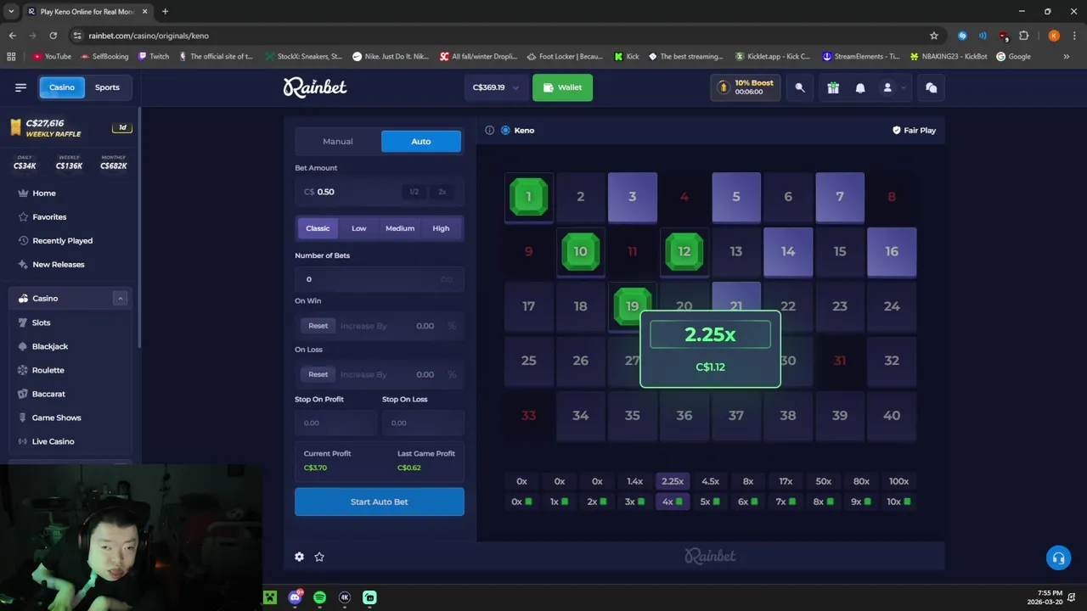Click the Number of Bets field
This screenshot has height=611, width=1087.
pos(379,279)
